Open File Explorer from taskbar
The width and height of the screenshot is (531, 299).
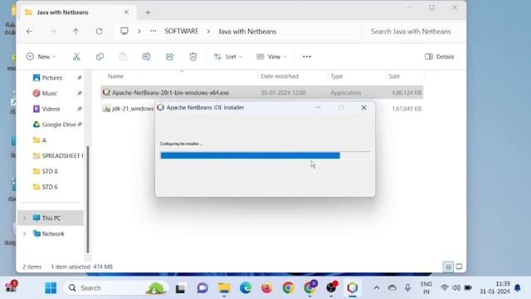pyautogui.click(x=224, y=288)
